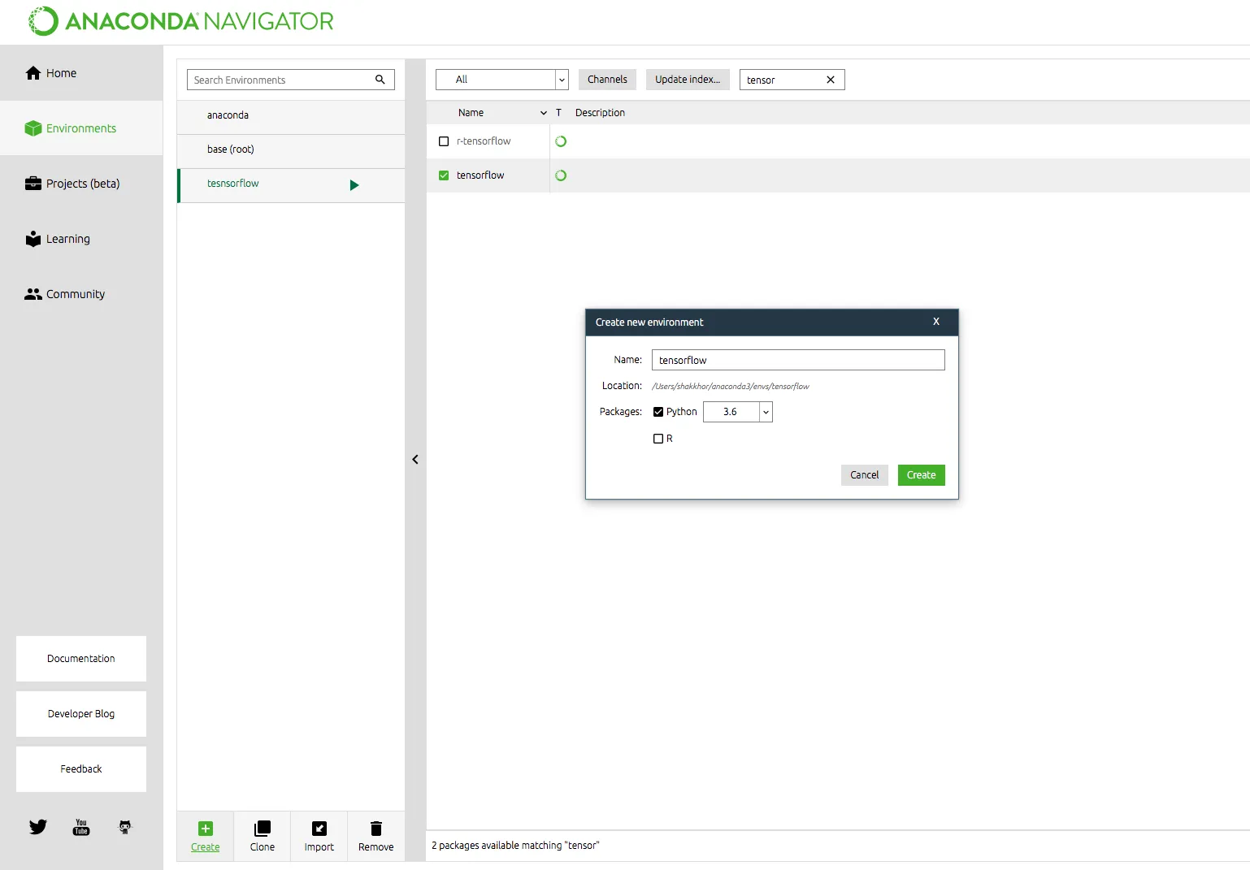
Task: Collapse the environments panel with the arrow
Action: point(415,460)
